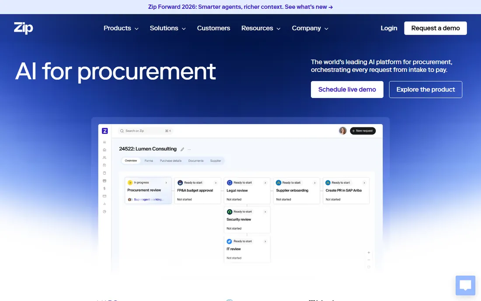Click the user avatar photo in the app header

(x=343, y=131)
